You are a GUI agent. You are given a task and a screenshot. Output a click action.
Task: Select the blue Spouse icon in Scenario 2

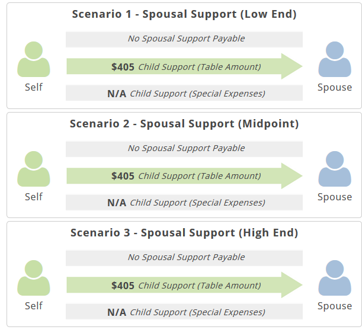tap(334, 169)
